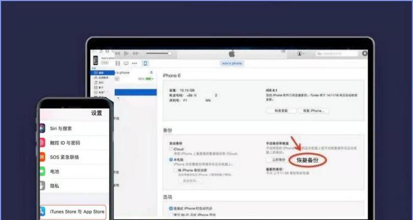
Task: Click the iTunes search field
Action: coord(337,53)
